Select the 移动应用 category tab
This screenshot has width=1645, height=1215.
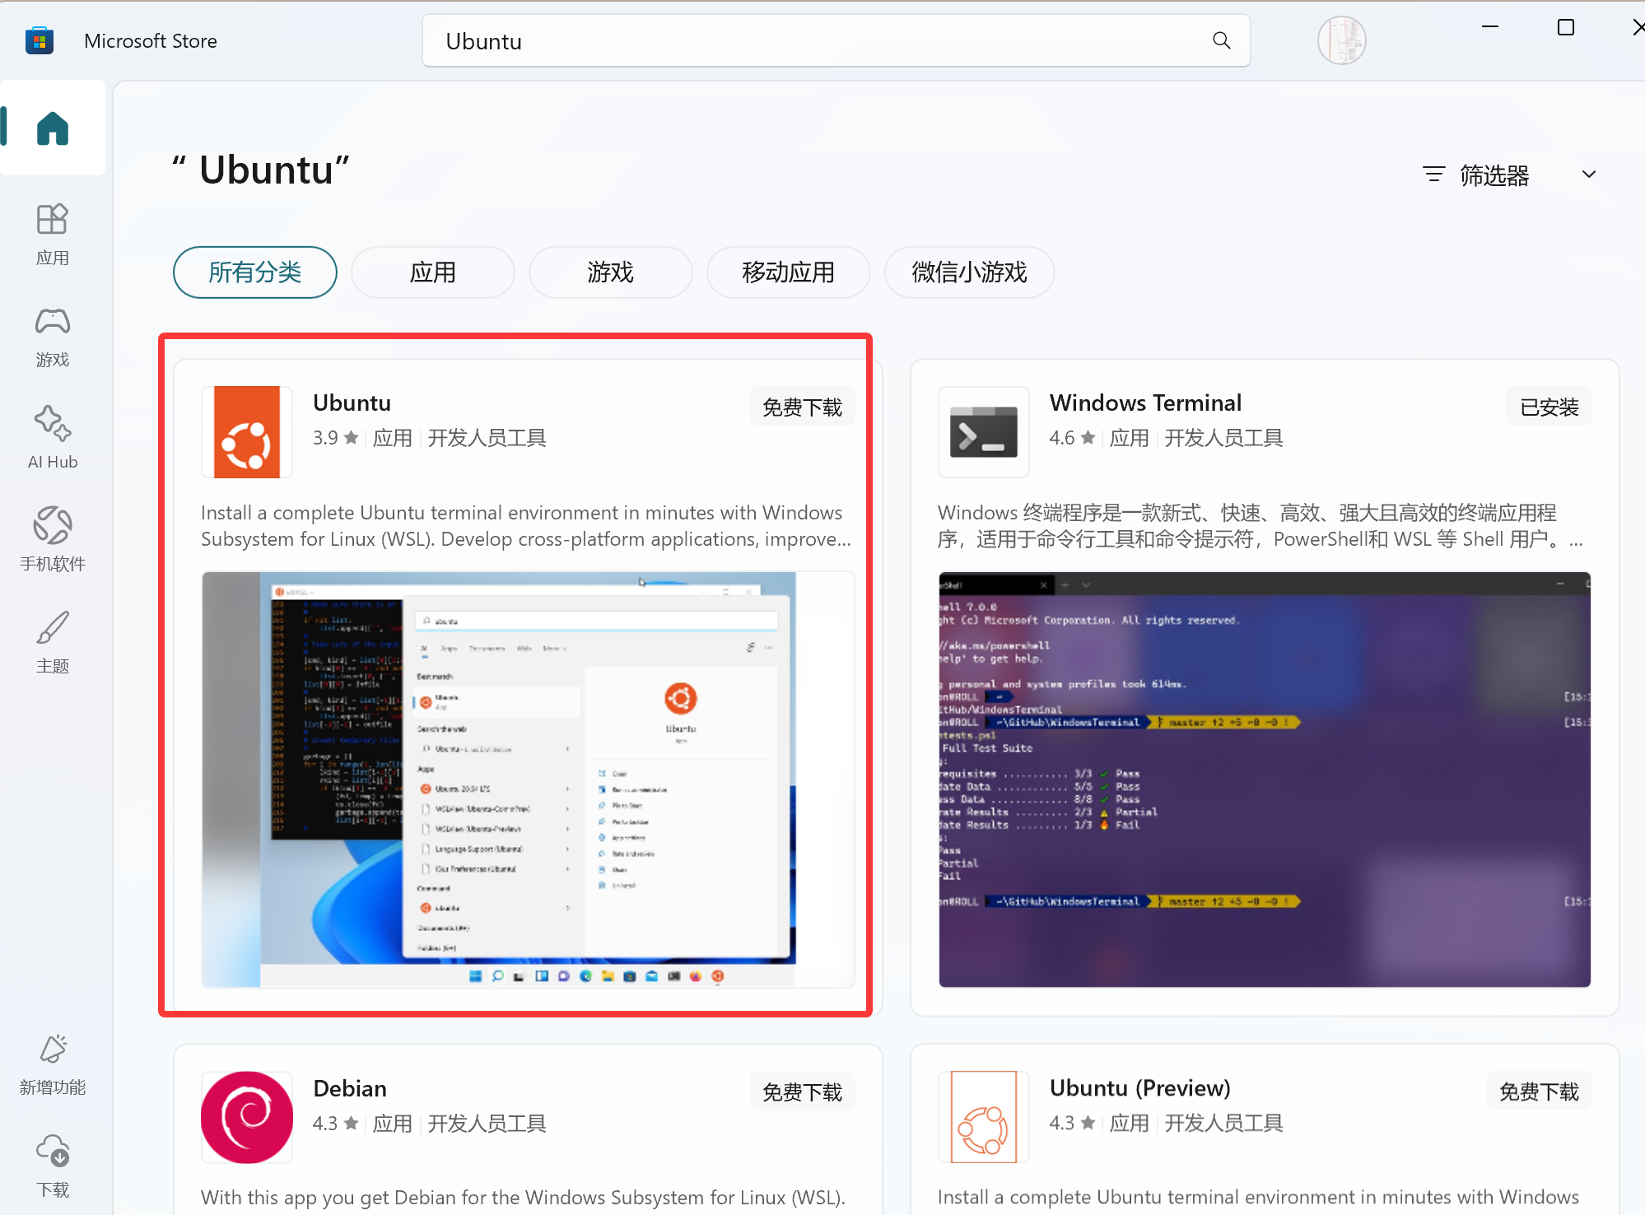pos(789,272)
